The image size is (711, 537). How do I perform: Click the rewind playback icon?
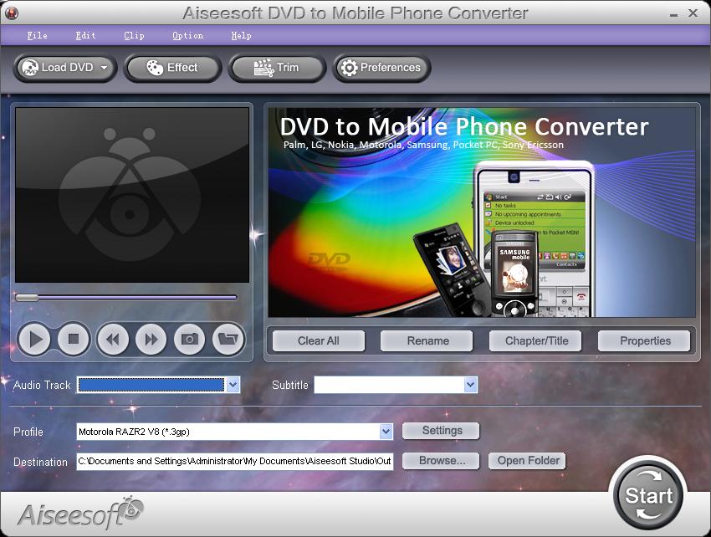pos(112,339)
